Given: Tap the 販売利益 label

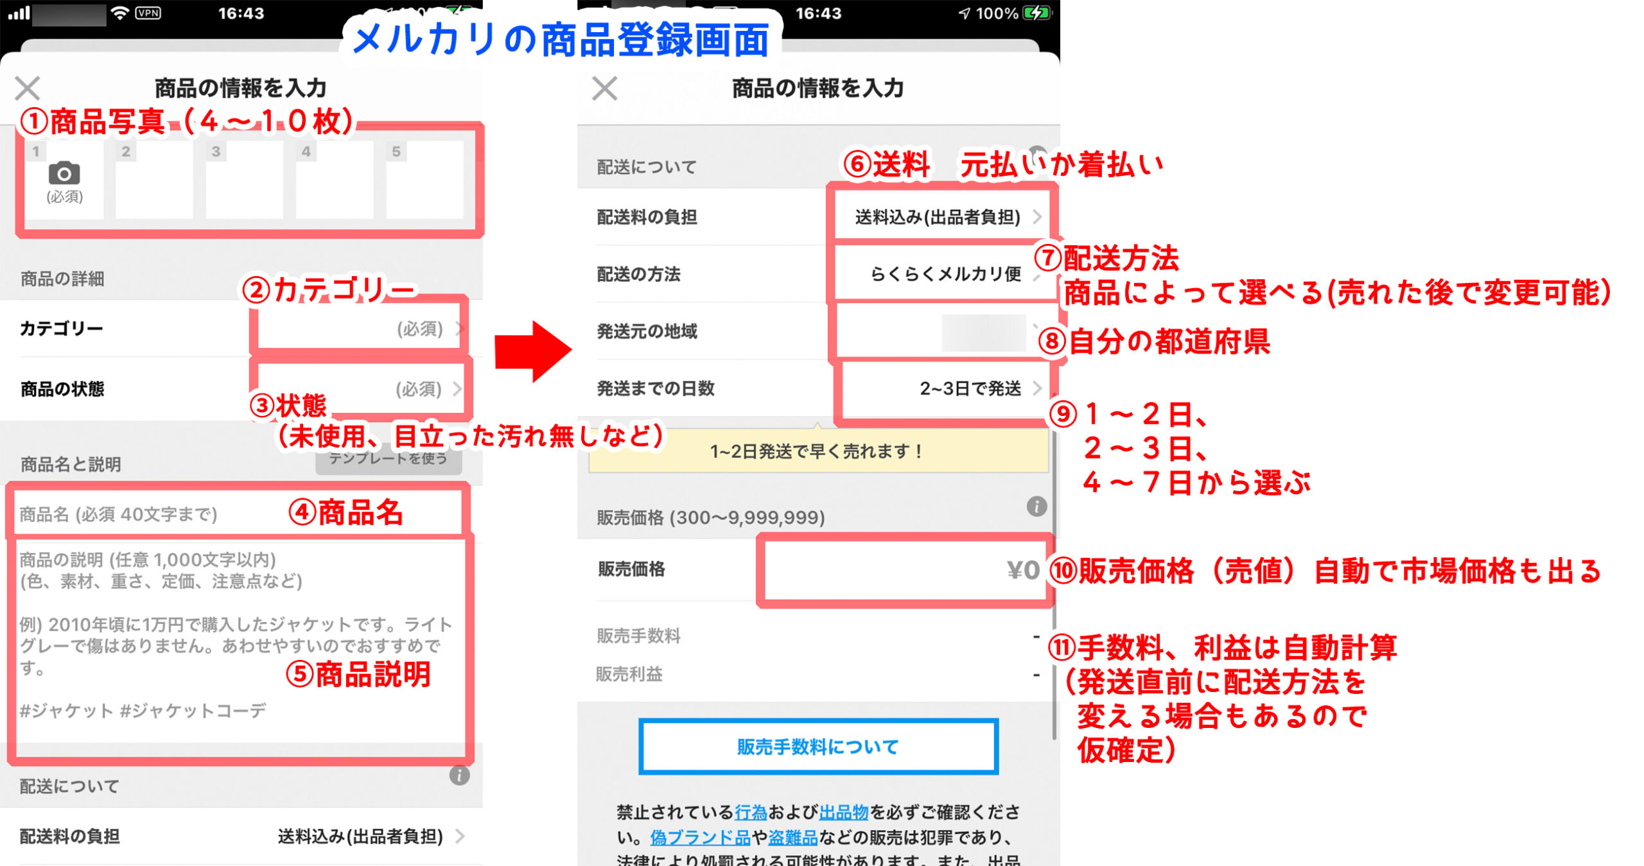Looking at the screenshot, I should (x=629, y=673).
